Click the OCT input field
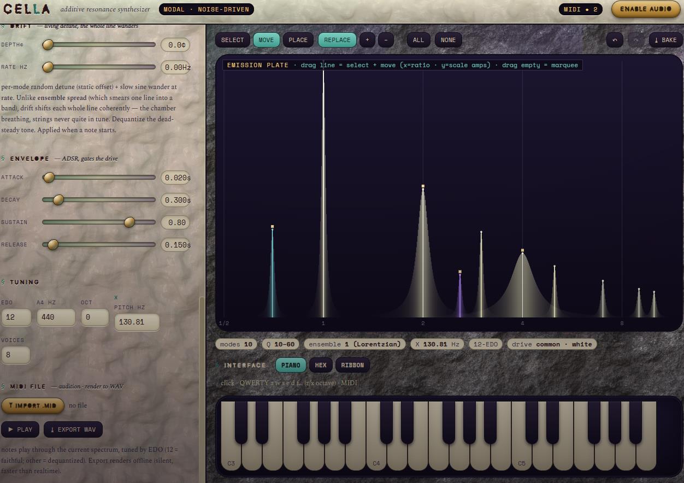This screenshot has height=483, width=684. [95, 317]
